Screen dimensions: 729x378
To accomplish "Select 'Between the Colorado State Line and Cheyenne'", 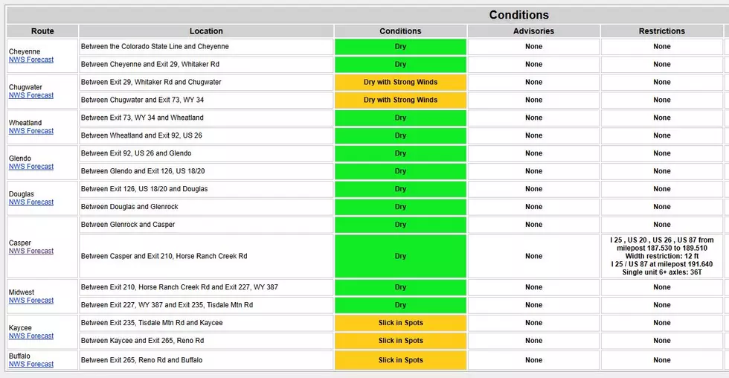I will pos(155,46).
